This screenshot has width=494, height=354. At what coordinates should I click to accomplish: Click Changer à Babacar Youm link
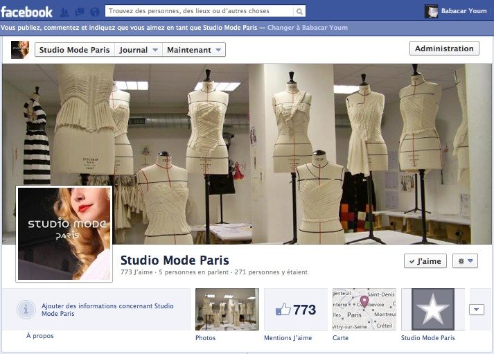point(307,28)
